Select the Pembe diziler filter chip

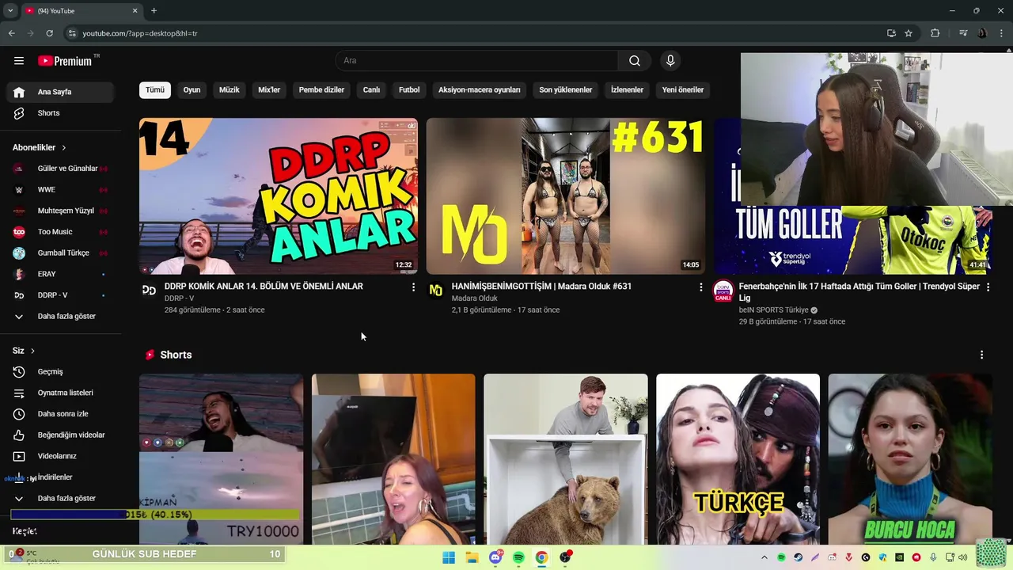pos(321,89)
